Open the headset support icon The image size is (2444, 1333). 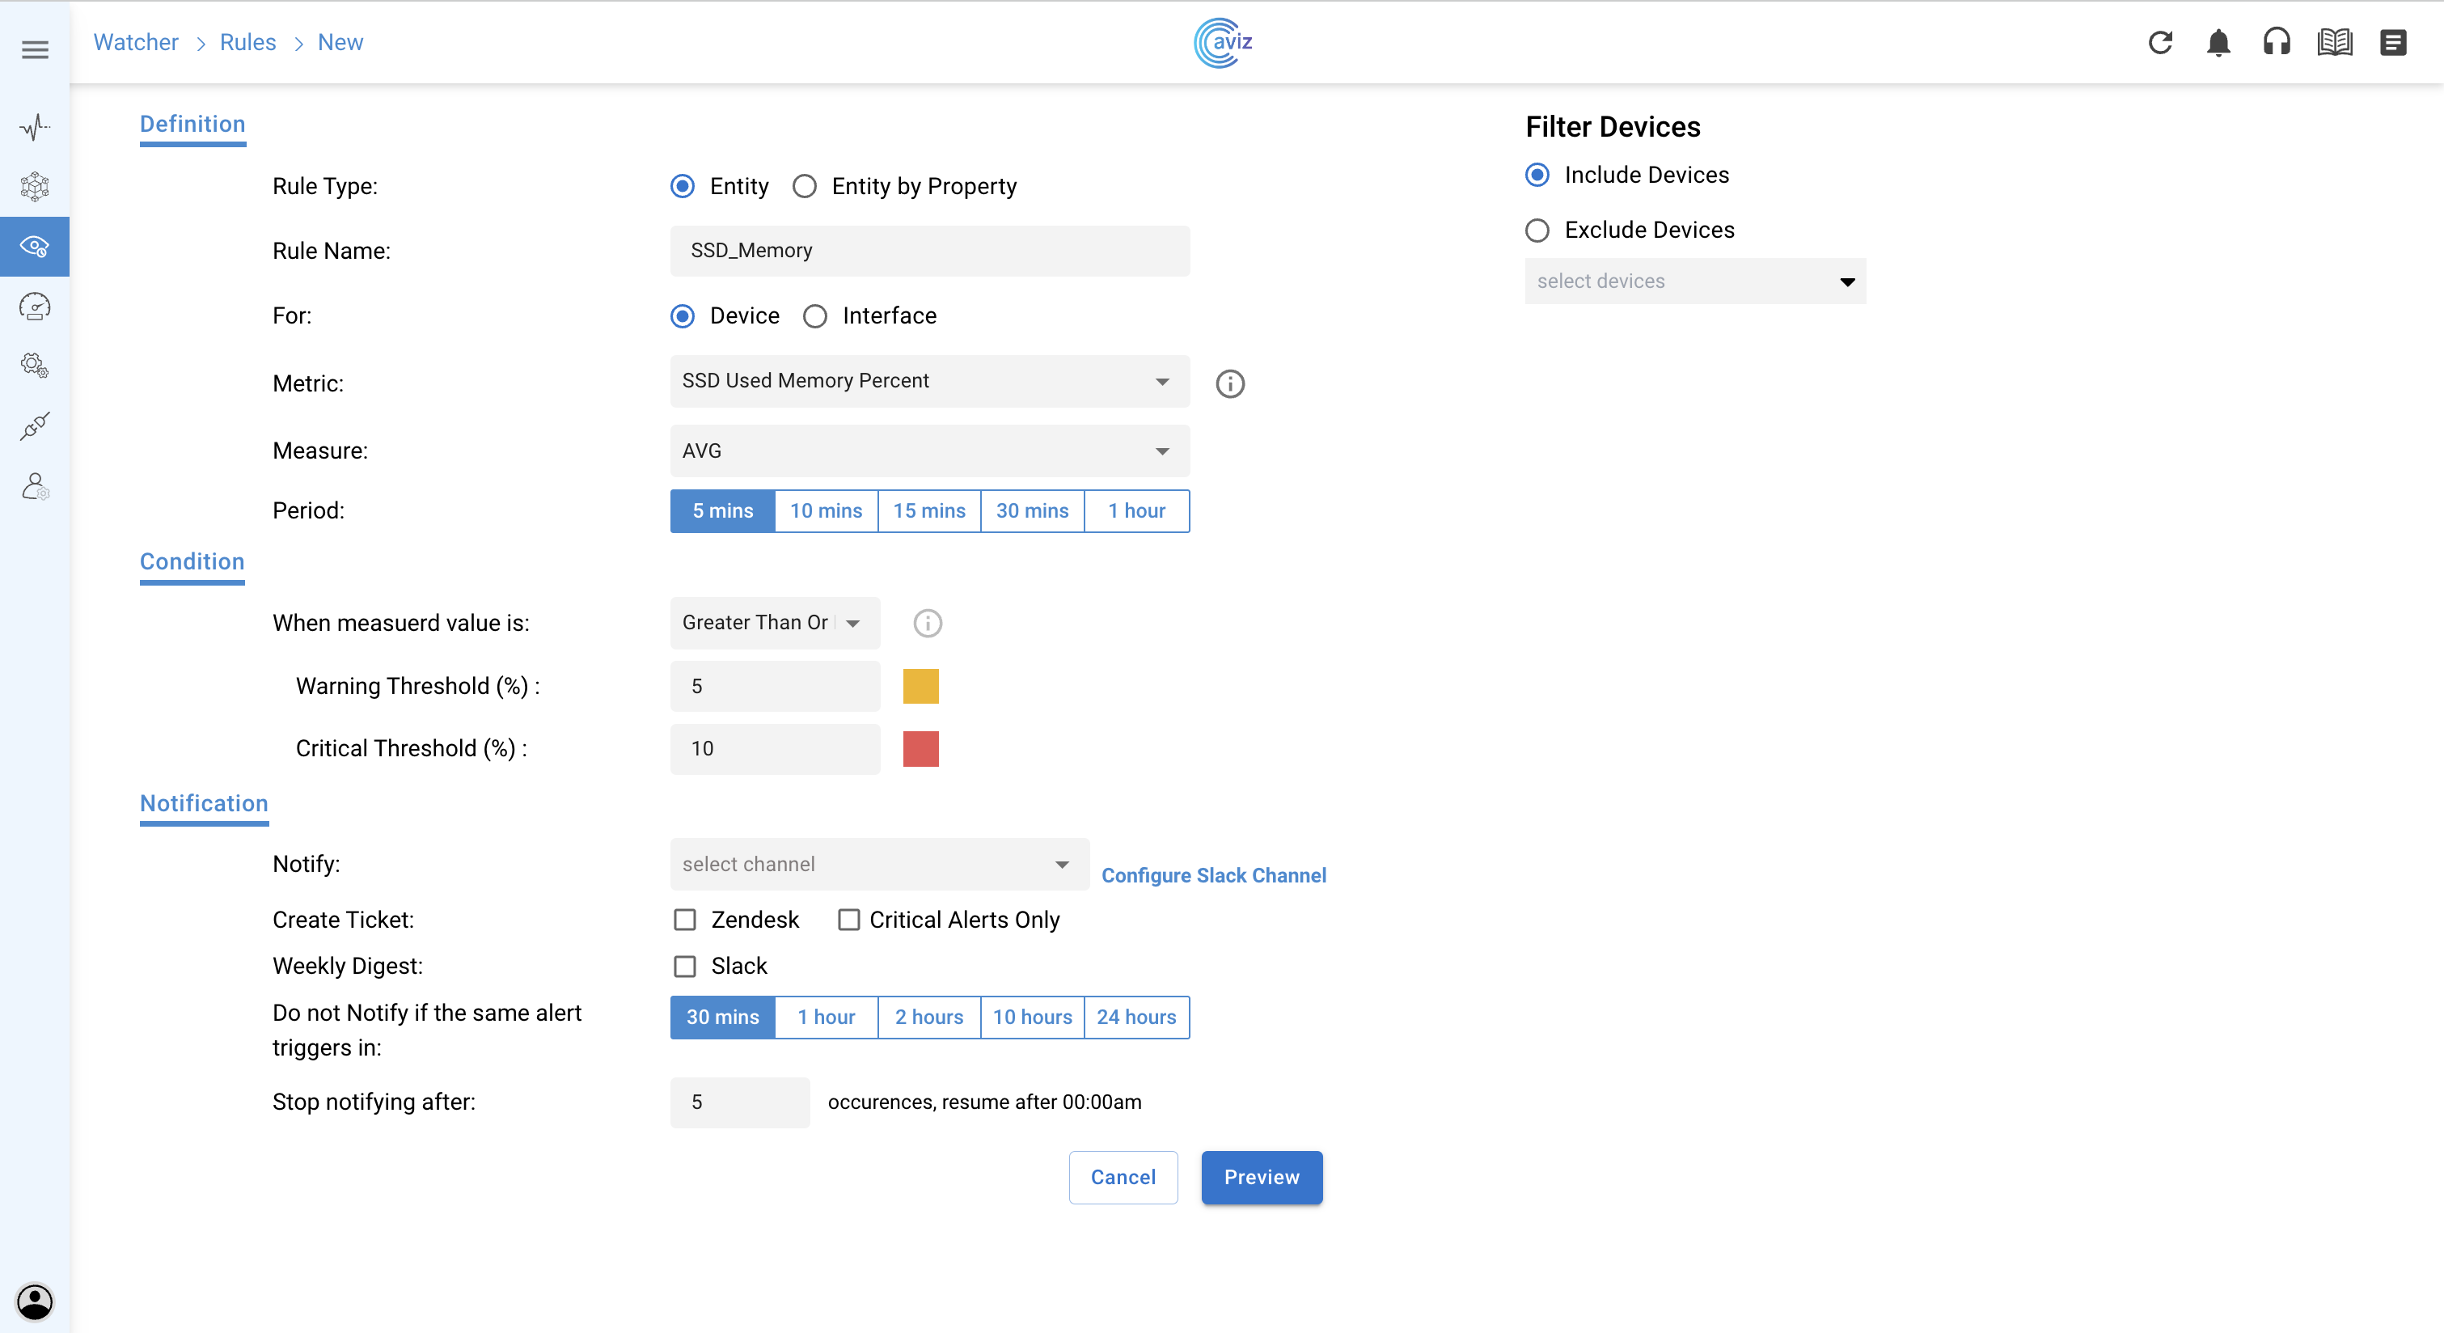(2277, 43)
